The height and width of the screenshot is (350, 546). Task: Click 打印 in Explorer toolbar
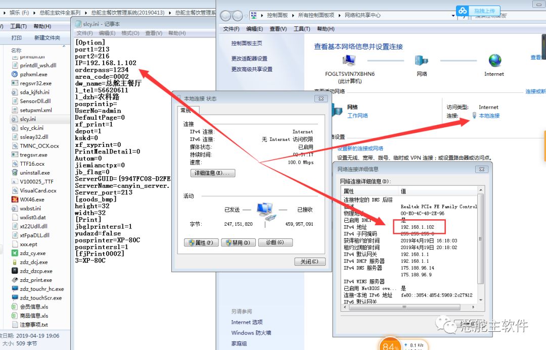pos(16,37)
